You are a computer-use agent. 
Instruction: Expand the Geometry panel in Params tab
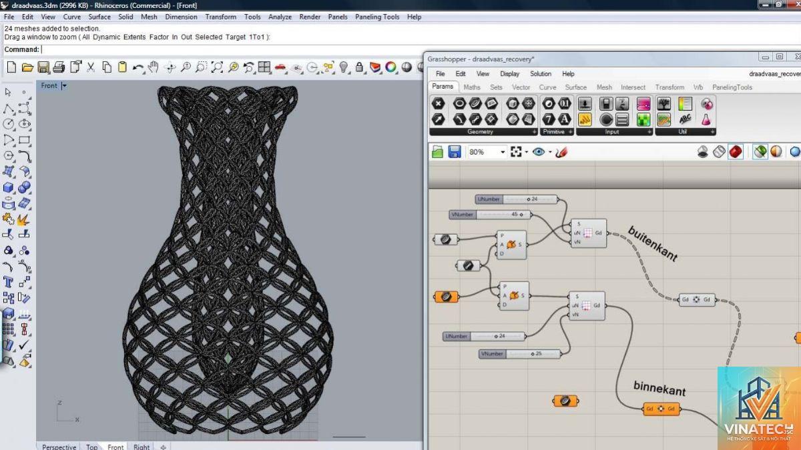point(535,132)
